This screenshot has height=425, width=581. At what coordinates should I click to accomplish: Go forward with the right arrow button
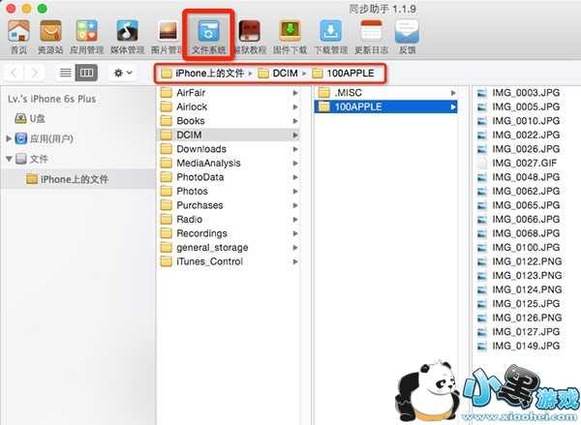click(35, 73)
